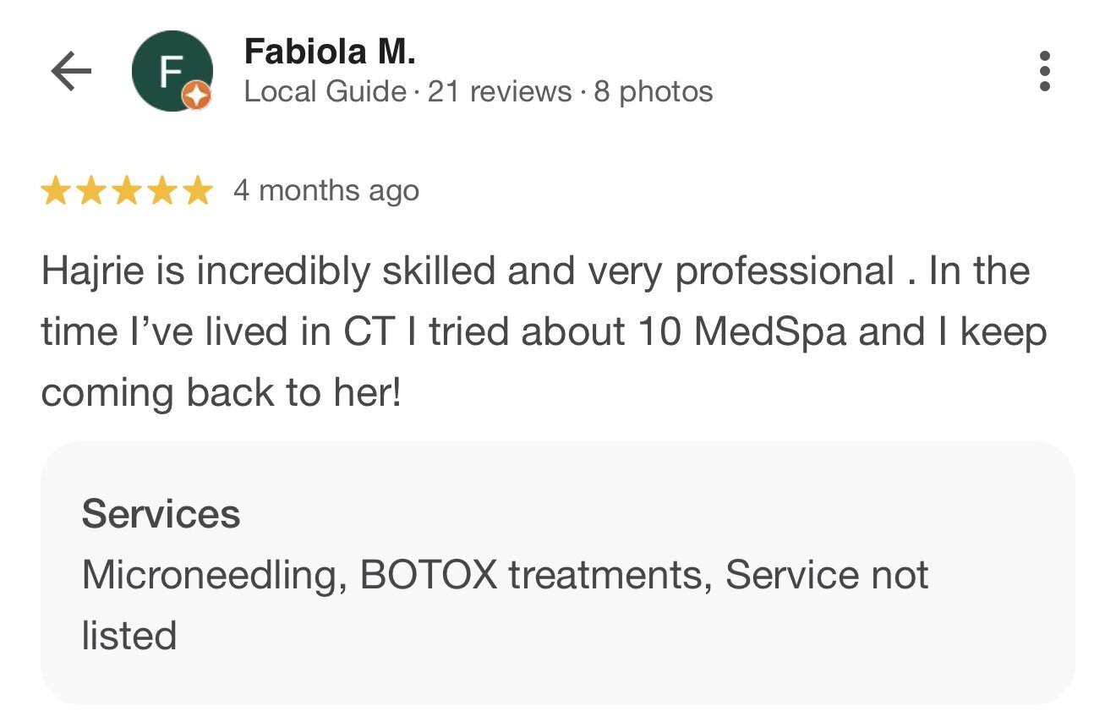Click the fourth yellow rating star
1116x722 pixels.
(x=161, y=191)
